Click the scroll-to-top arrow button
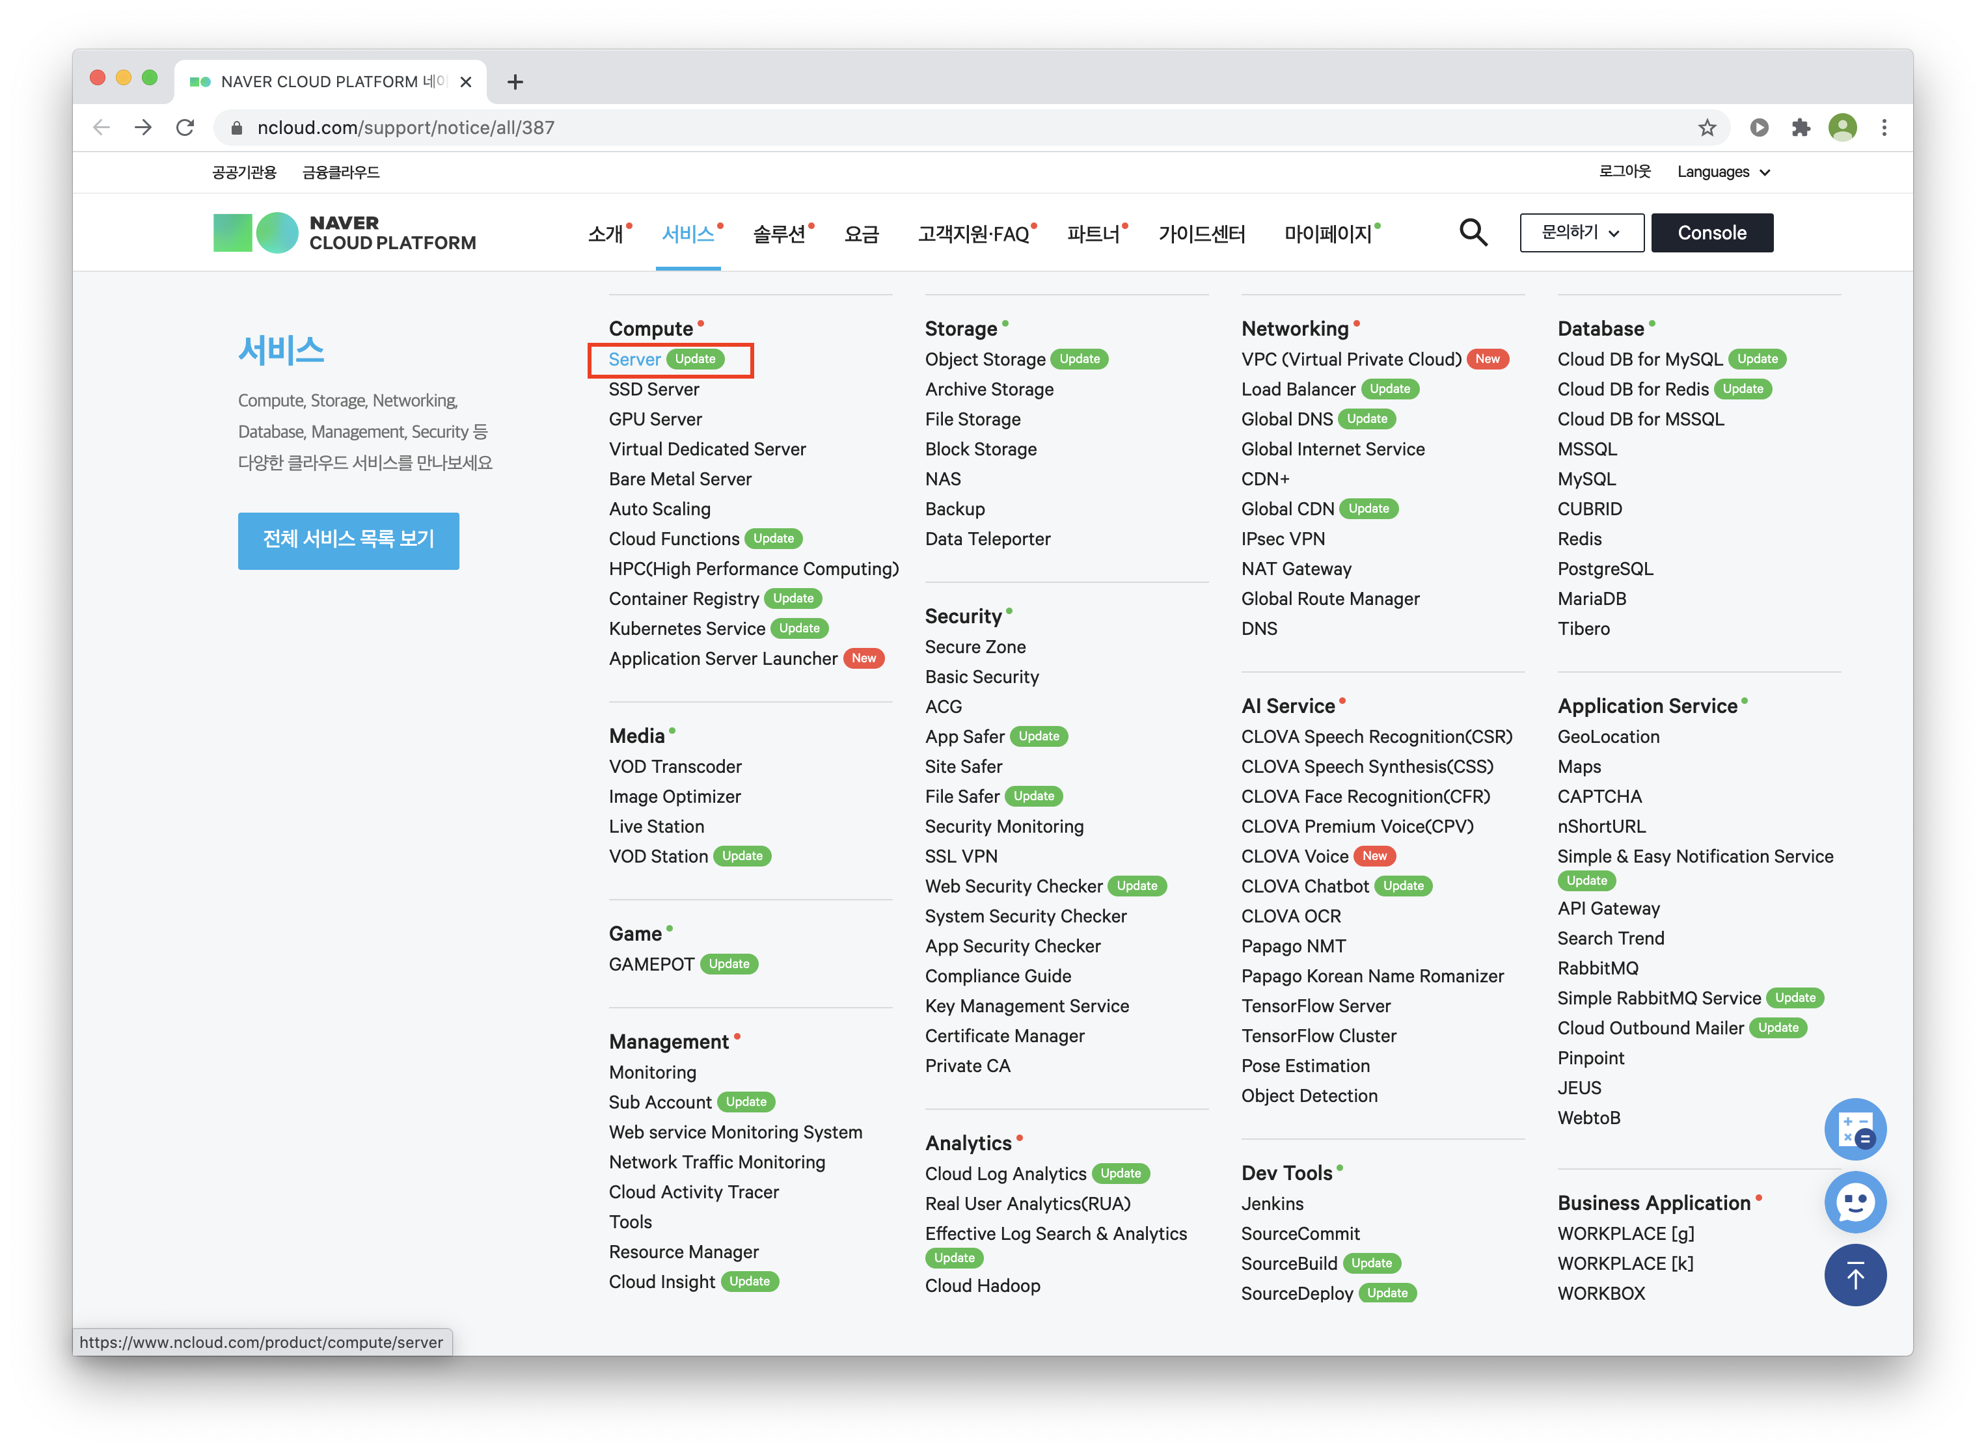The image size is (1986, 1452). pos(1855,1274)
